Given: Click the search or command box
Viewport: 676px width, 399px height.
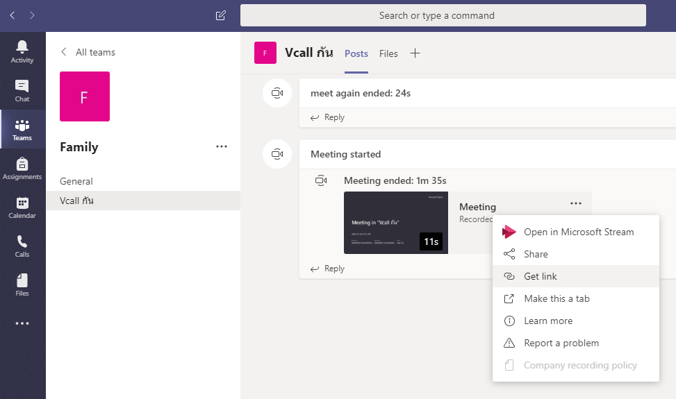Looking at the screenshot, I should 443,15.
